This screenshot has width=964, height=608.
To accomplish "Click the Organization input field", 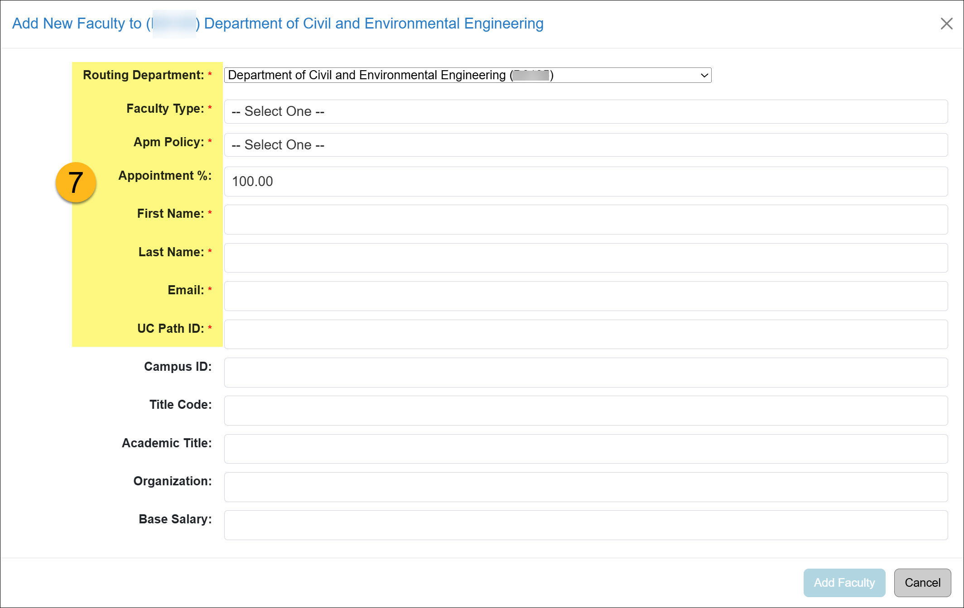I will 585,487.
